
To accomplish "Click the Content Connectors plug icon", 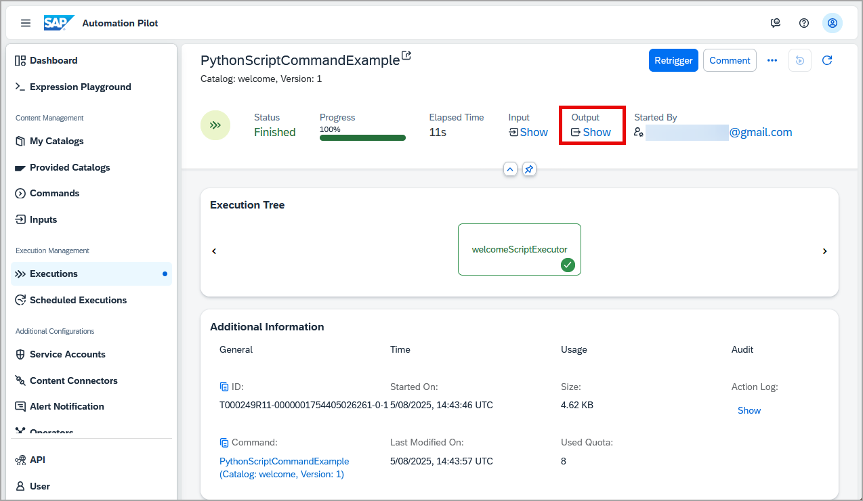I will (x=20, y=380).
